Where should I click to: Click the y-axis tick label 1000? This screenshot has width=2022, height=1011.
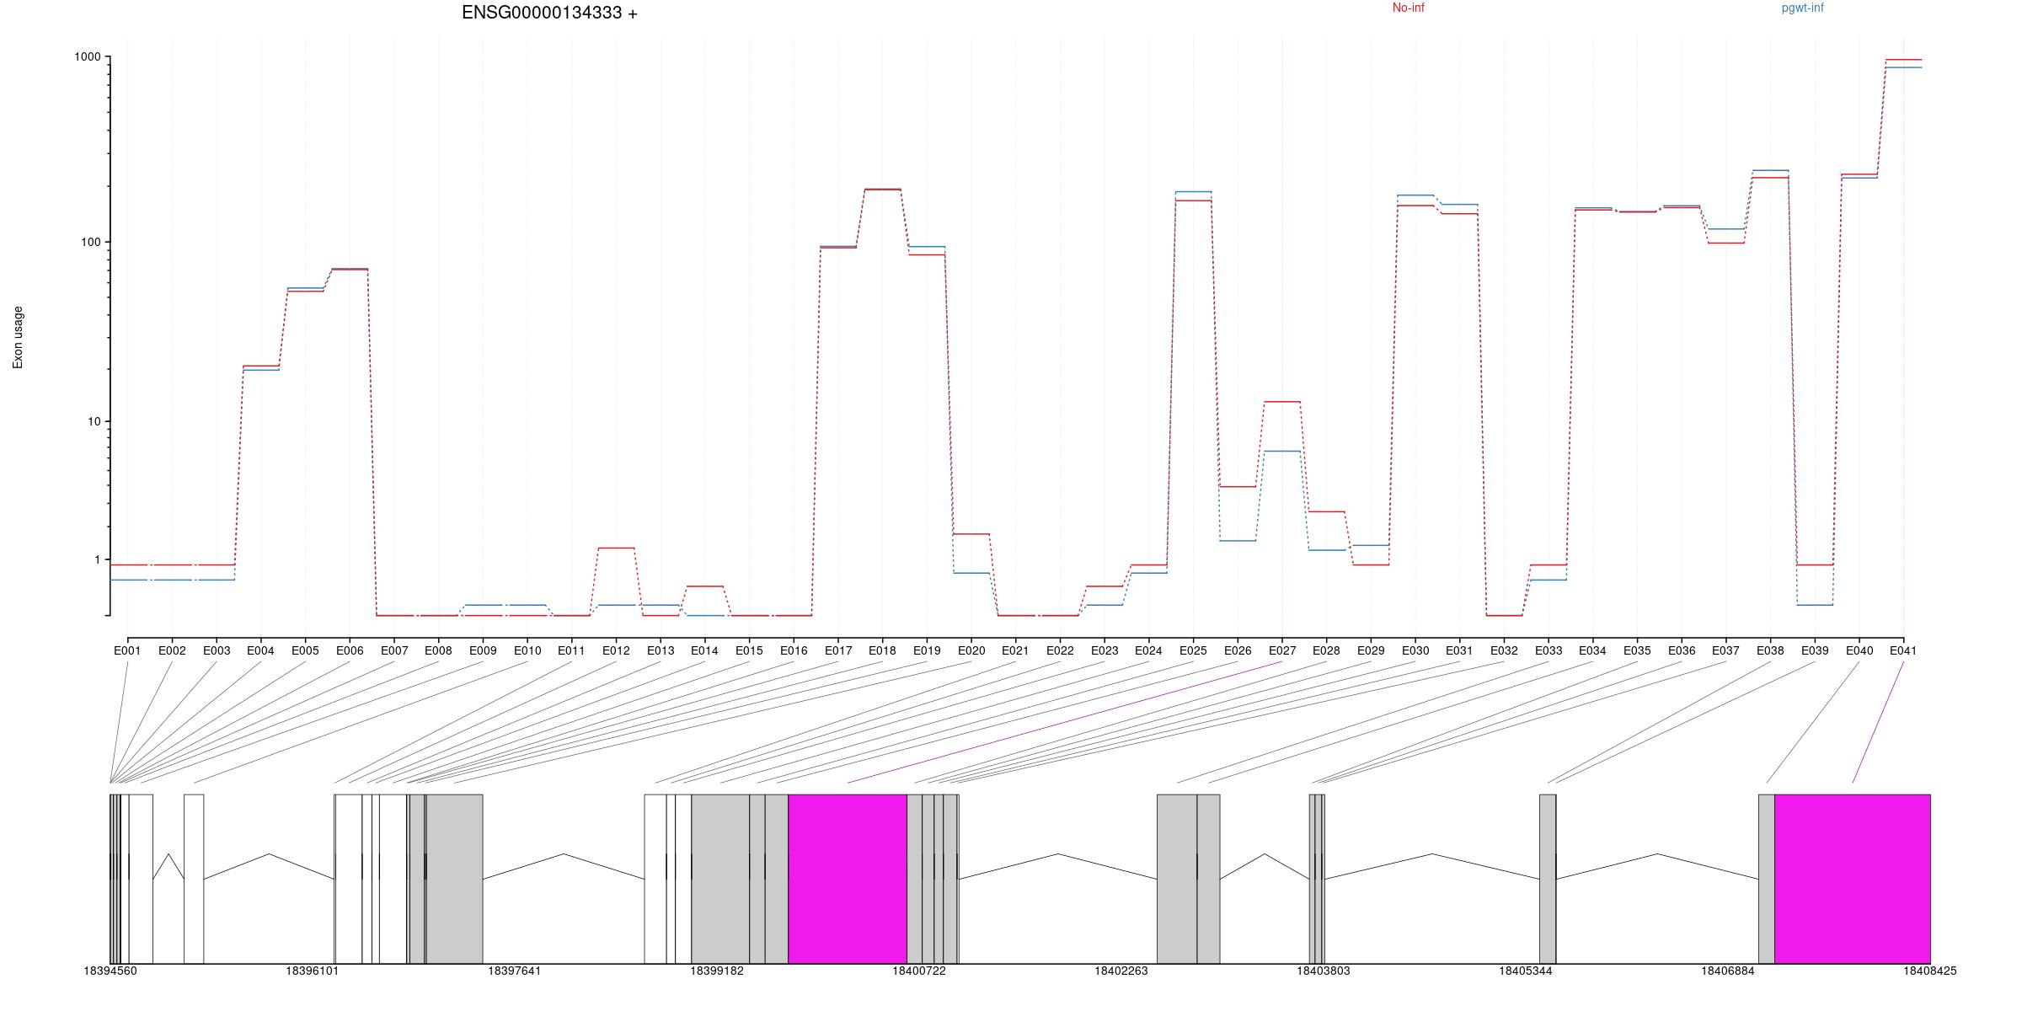coord(88,57)
